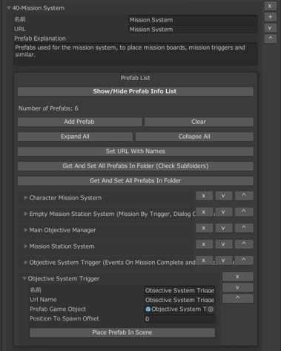The width and height of the screenshot is (281, 351).
Task: Move Empty Mission Station System down
Action: coord(224,212)
